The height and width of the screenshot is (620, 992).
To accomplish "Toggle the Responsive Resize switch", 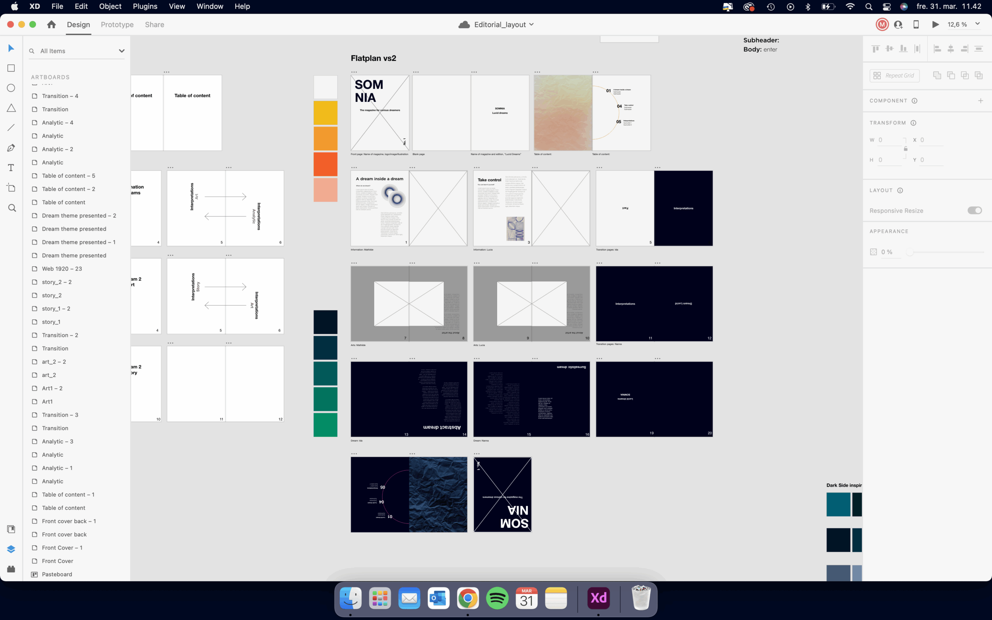I will click(x=975, y=210).
